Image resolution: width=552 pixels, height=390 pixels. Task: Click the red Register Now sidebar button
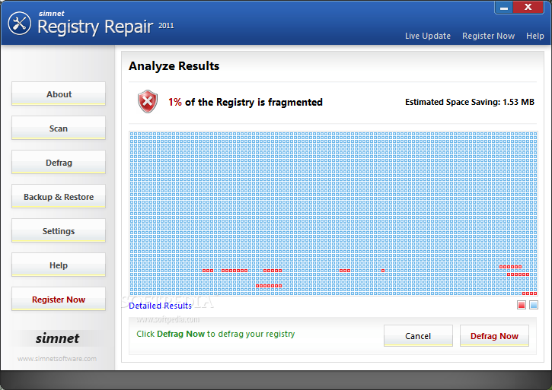(59, 299)
